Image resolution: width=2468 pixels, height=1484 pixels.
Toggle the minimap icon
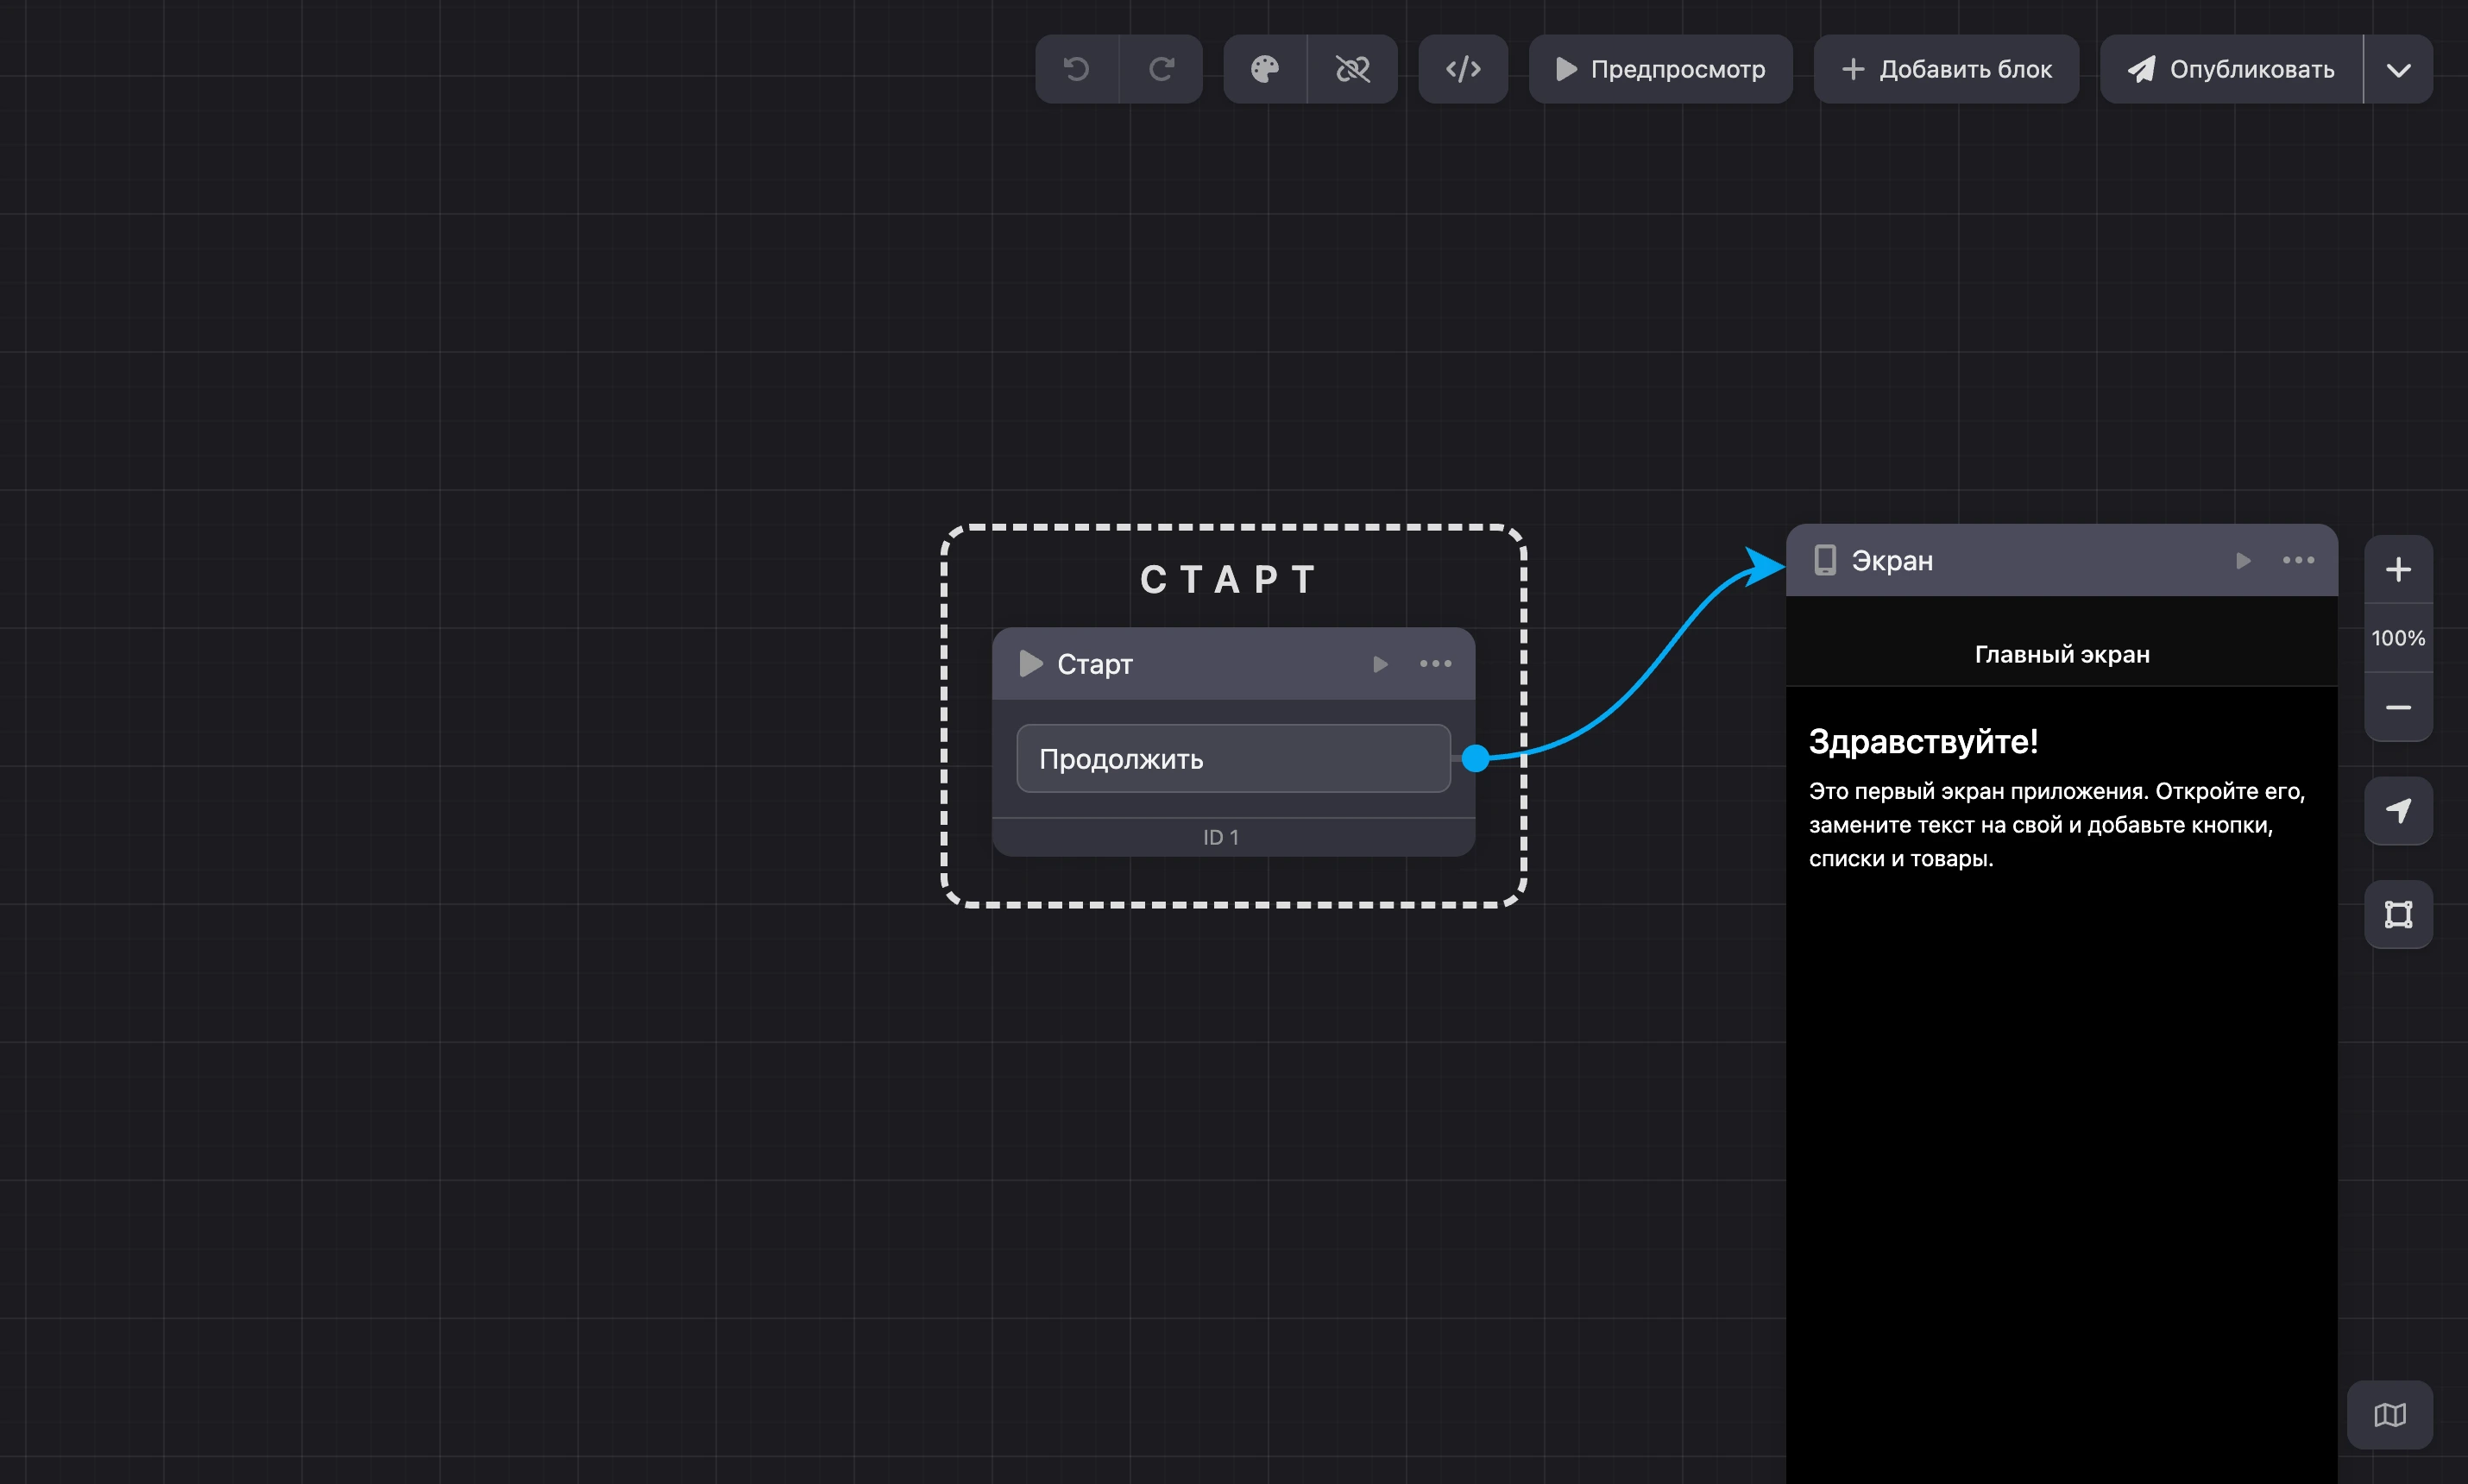pos(2390,1415)
